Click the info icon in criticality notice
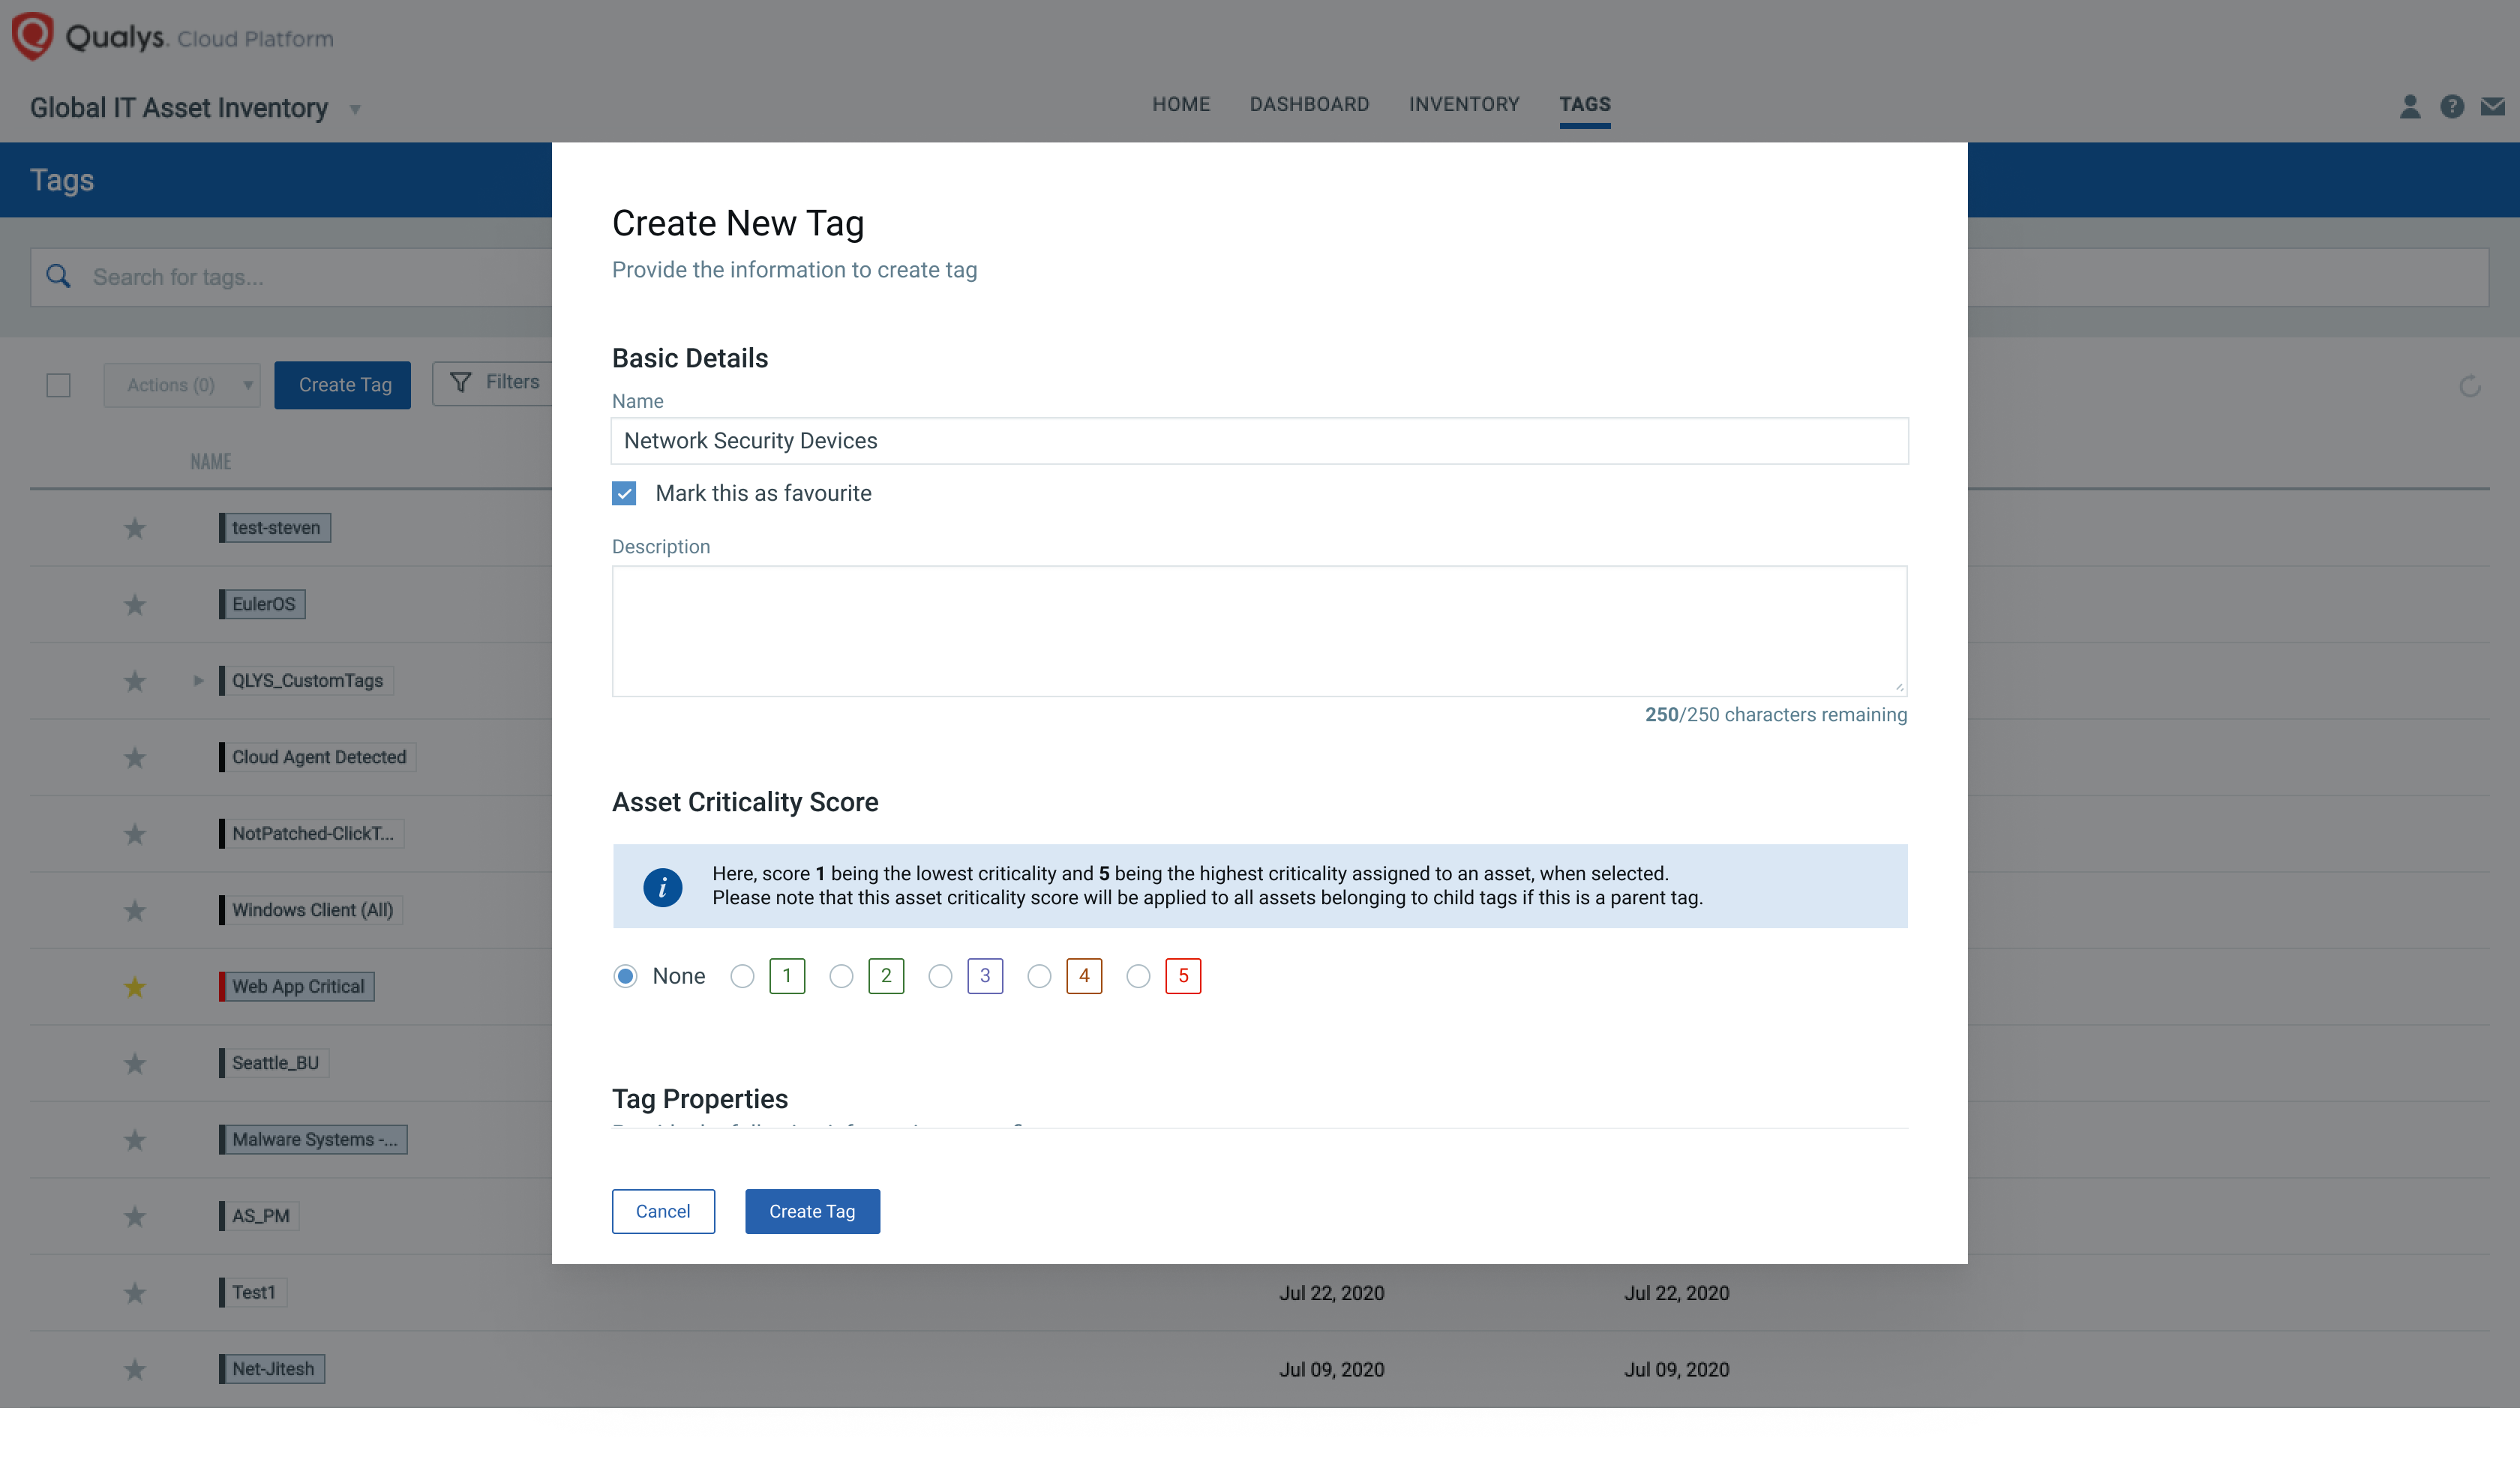2520x1465 pixels. click(662, 886)
